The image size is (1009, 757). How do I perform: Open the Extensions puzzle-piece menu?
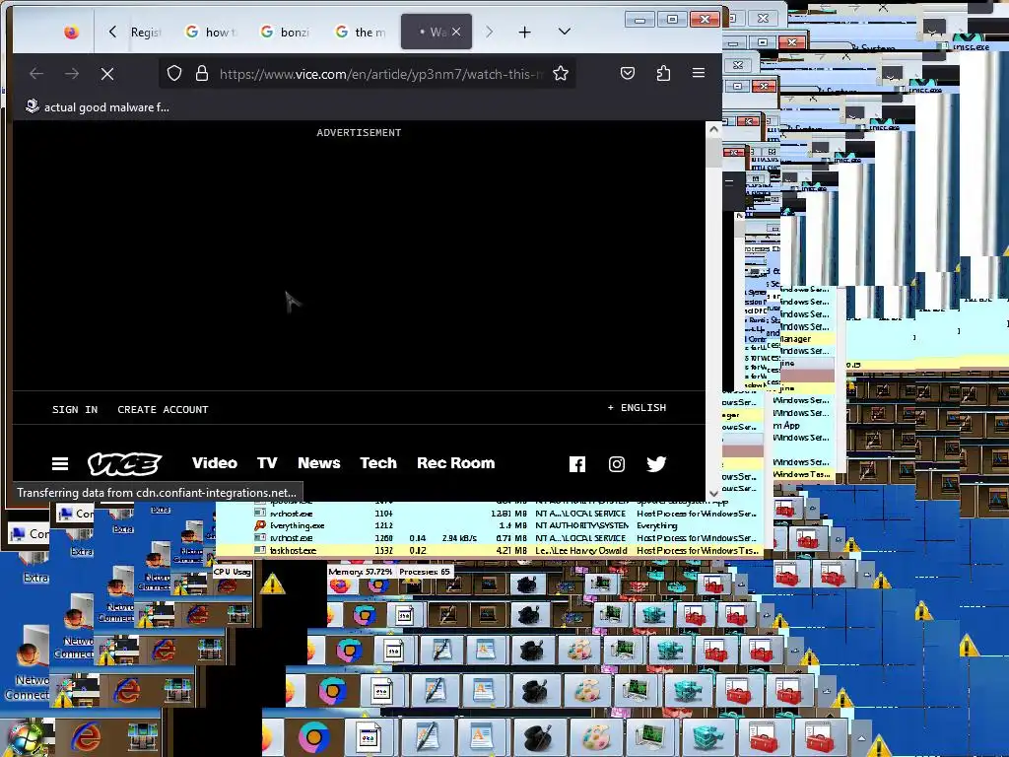[x=663, y=73]
